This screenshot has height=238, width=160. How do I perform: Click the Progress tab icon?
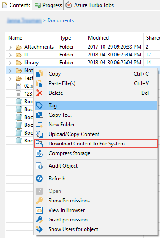click(38, 6)
